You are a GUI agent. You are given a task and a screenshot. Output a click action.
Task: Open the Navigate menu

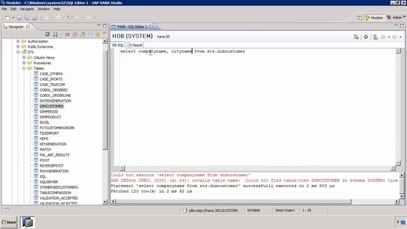[27, 9]
